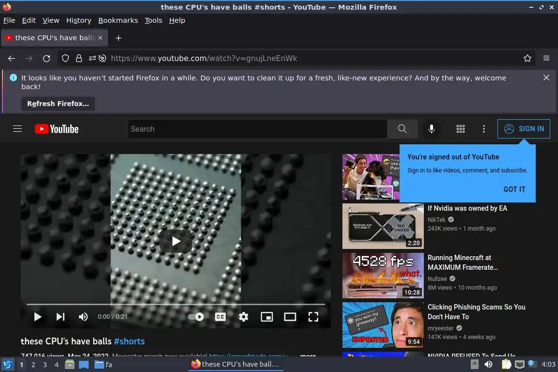Reload the current page
The height and width of the screenshot is (372, 558).
(x=46, y=59)
